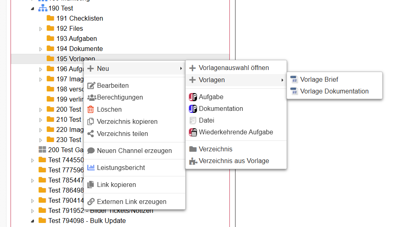The image size is (396, 227).
Task: Expand the 192 Files folder
Action: pos(41,29)
